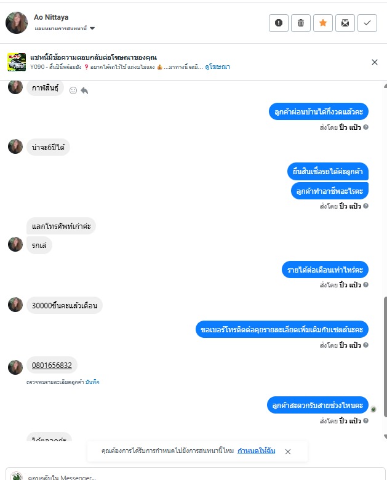Save customer details via บันทึก link
387x480 pixels.
[92, 382]
